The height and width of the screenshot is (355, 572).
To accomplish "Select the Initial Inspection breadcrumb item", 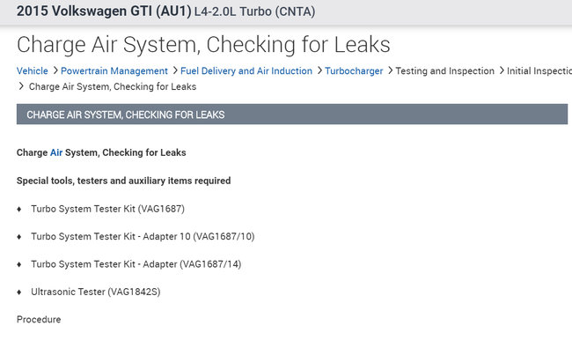I will click(539, 71).
